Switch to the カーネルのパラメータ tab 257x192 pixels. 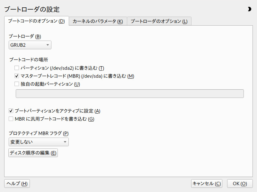pyautogui.click(x=97, y=21)
